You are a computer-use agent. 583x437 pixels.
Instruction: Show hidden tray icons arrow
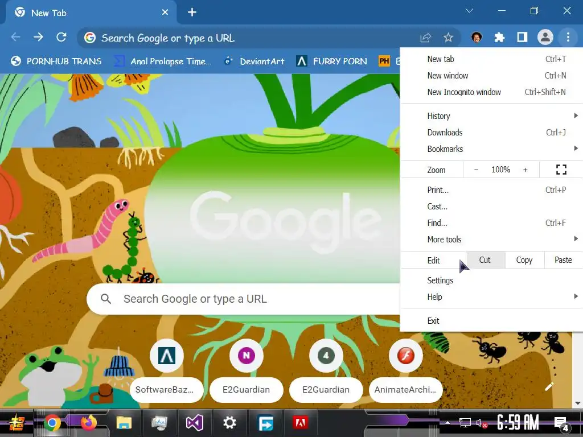[x=447, y=423]
